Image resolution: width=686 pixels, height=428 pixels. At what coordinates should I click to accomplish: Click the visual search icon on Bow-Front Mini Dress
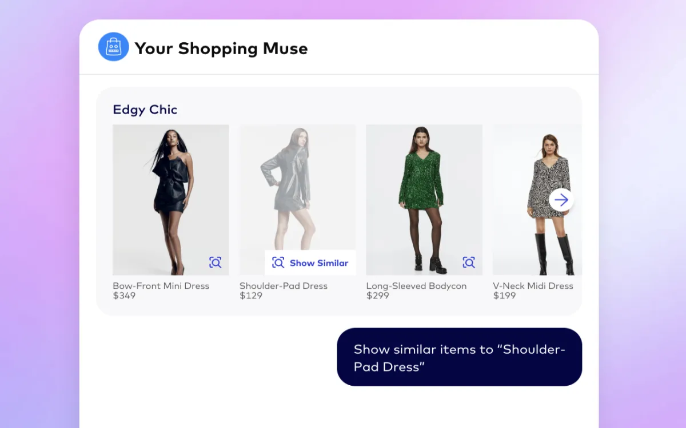[215, 263]
